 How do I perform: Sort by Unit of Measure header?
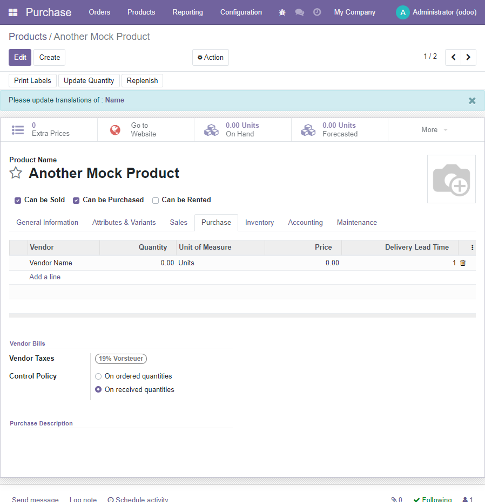(x=220, y=247)
